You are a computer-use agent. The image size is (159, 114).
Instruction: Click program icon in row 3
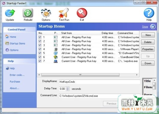pos(55,45)
